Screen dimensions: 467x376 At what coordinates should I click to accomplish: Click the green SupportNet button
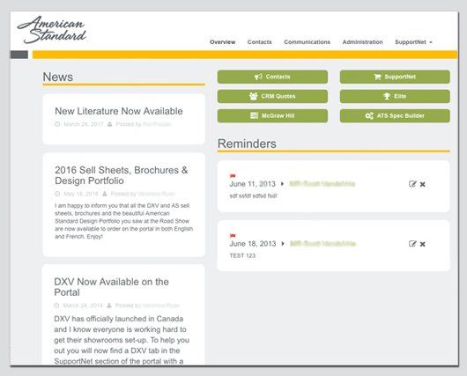pyautogui.click(x=395, y=77)
